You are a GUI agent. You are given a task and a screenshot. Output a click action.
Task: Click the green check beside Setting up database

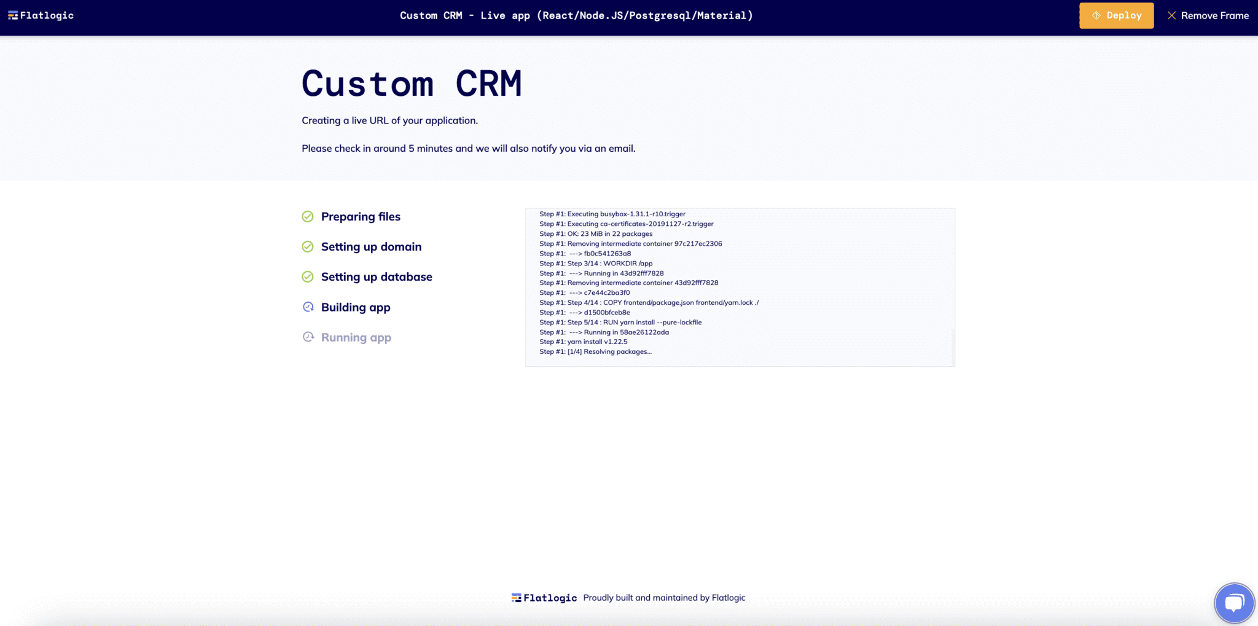(308, 277)
